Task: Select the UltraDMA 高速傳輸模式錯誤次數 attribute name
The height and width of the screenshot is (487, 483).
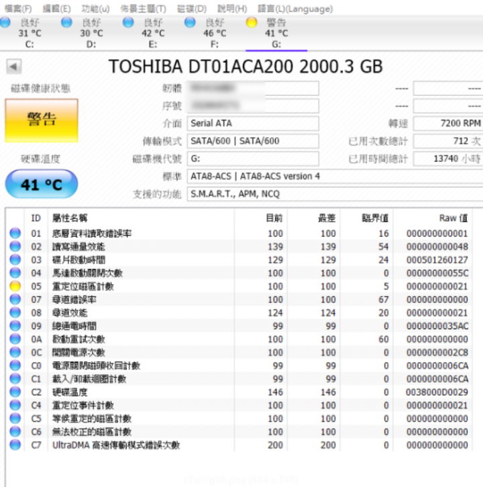Action: pos(116,445)
